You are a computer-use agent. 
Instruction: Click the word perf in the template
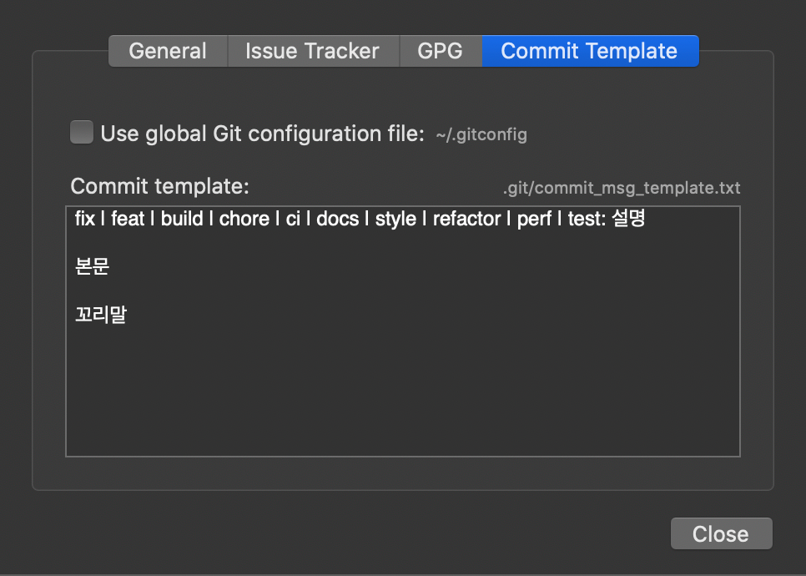coord(533,219)
